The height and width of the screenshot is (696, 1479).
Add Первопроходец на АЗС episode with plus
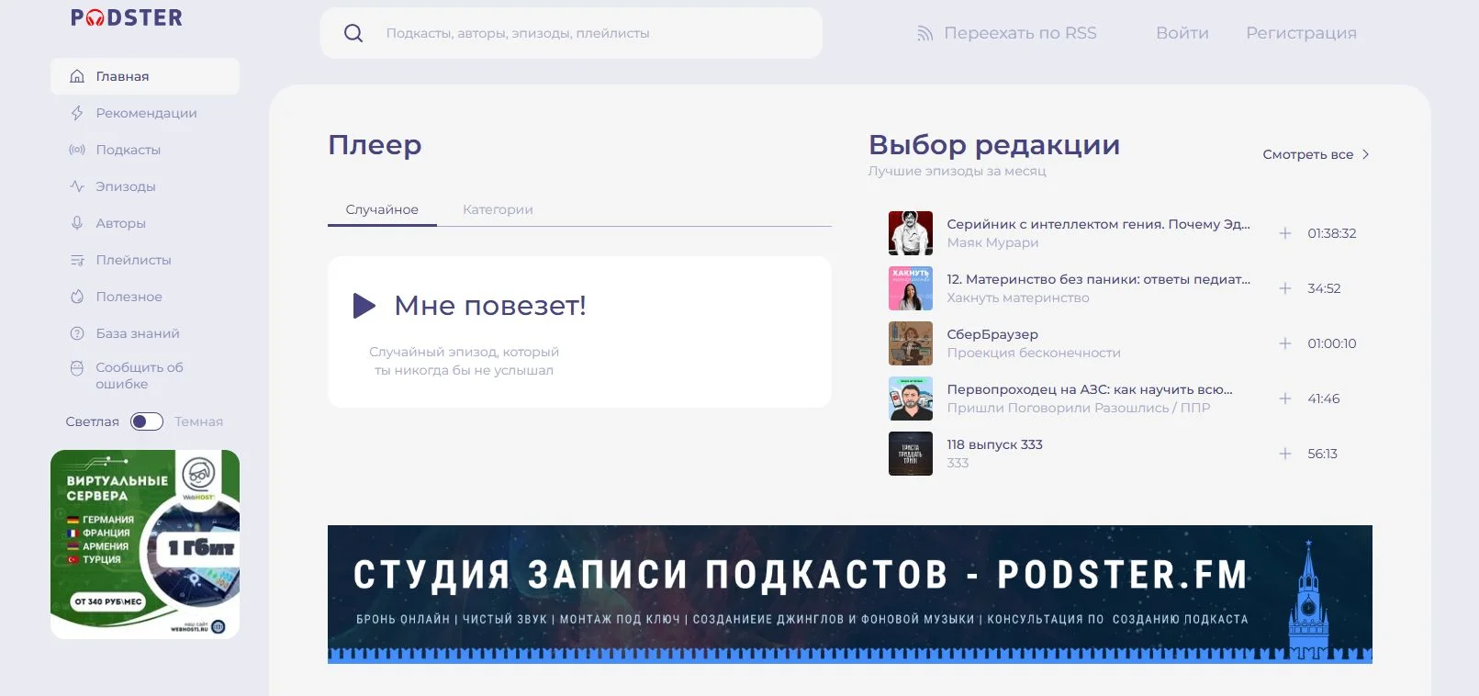(1285, 399)
